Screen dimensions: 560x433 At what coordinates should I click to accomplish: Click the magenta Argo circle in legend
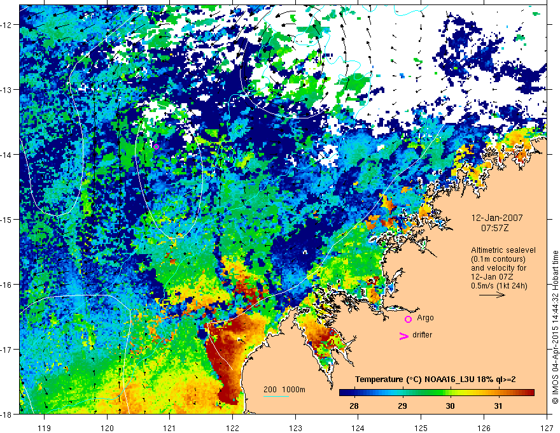(408, 319)
